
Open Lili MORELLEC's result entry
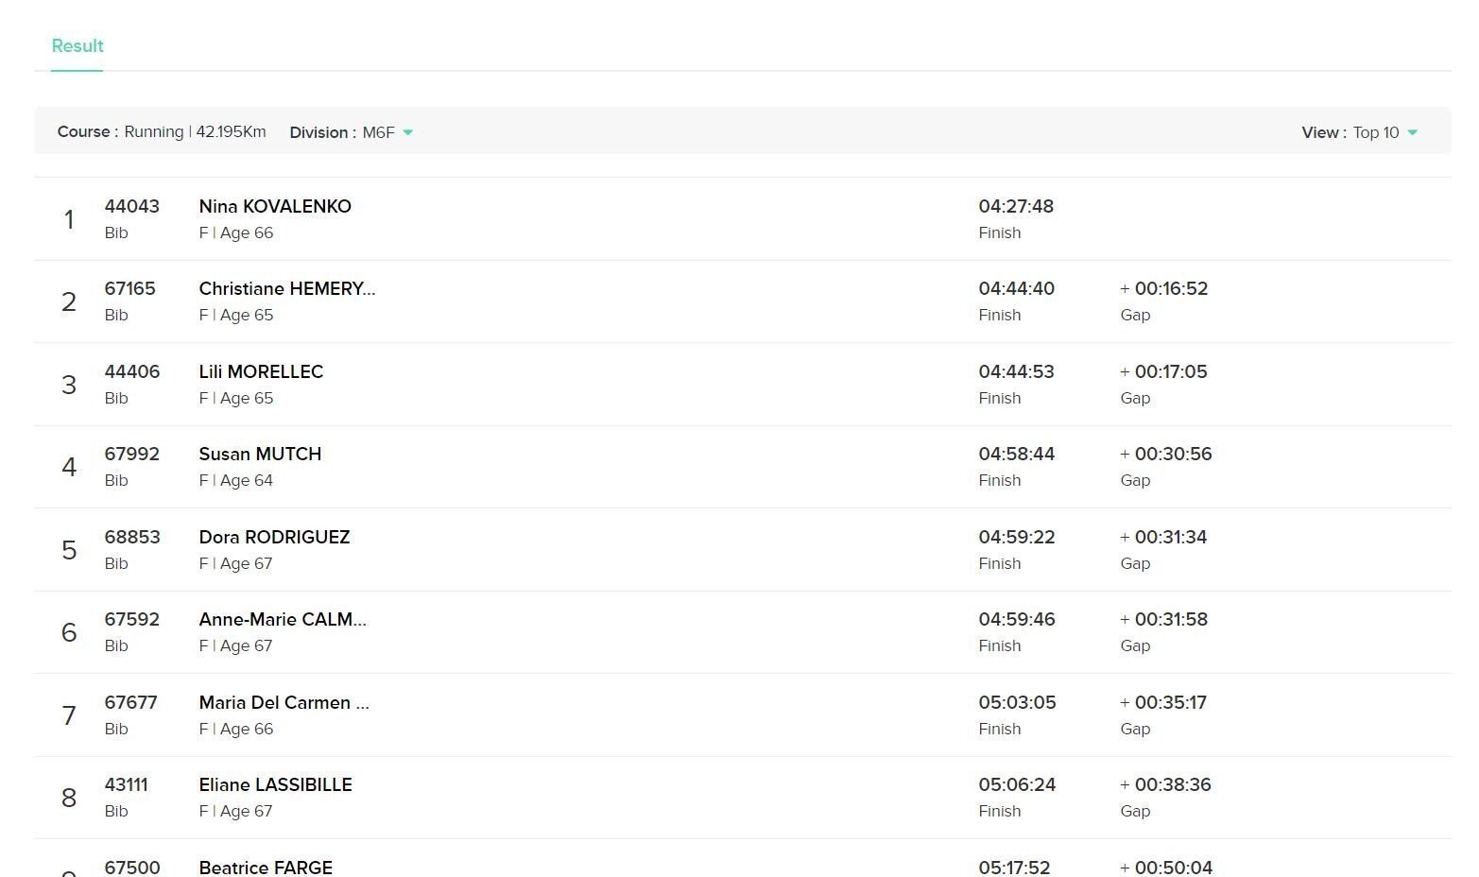[x=261, y=371]
